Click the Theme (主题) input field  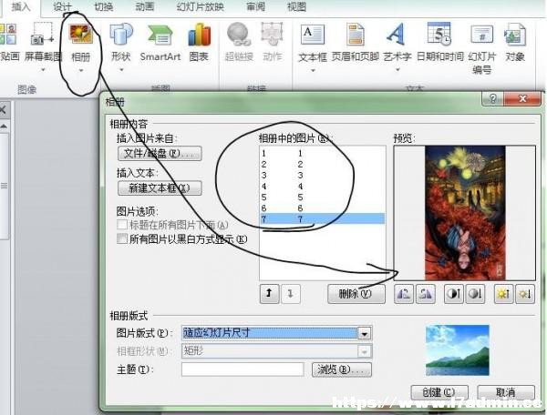pos(243,369)
